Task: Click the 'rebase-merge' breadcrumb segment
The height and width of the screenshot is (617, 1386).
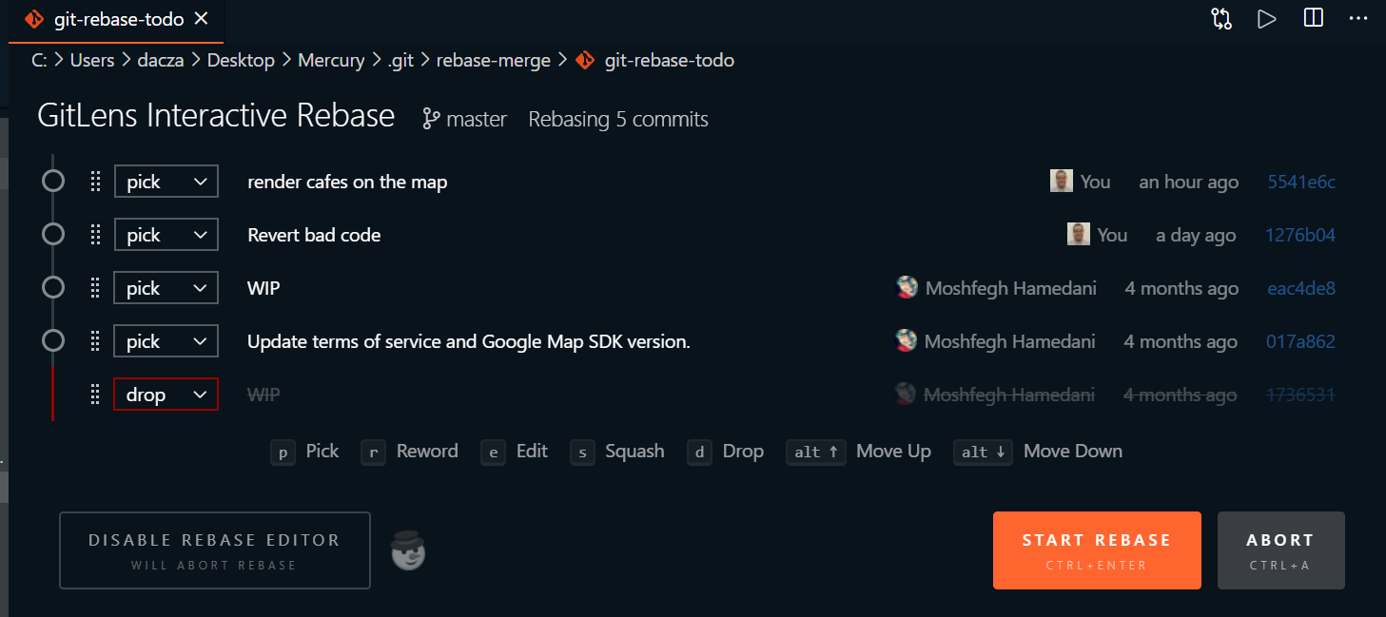Action: tap(493, 60)
